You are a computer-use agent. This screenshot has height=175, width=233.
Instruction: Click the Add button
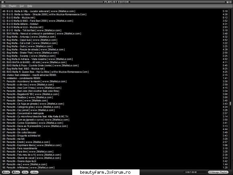[x=6, y=172]
